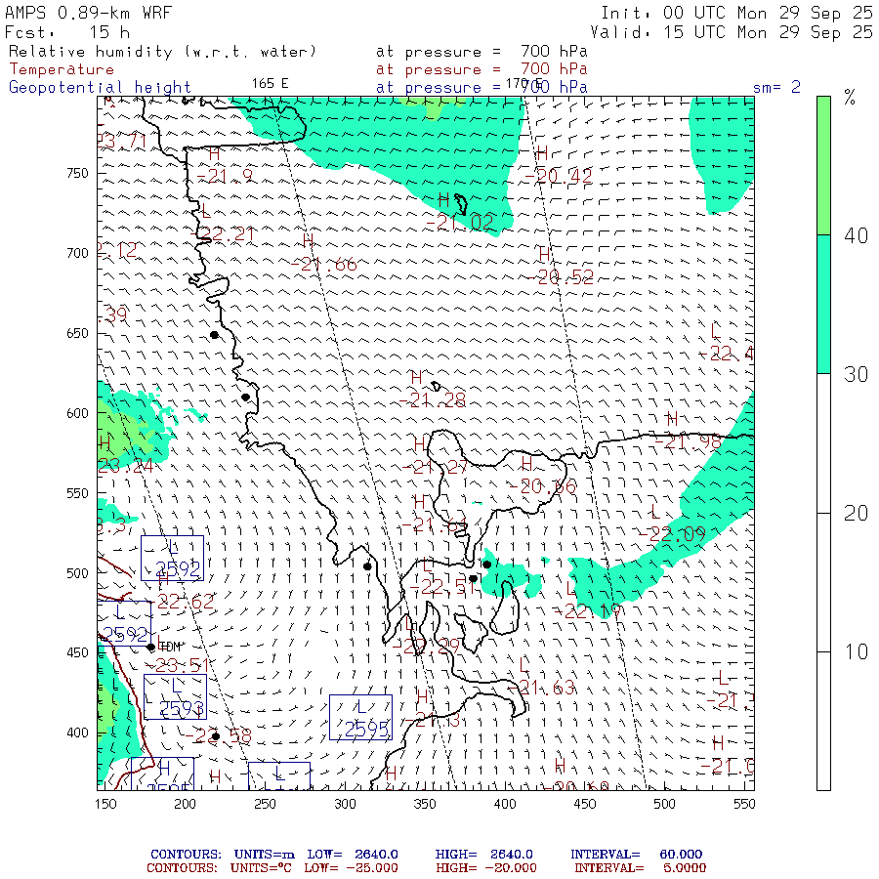Click the sm= 2 smoothing label
The height and width of the screenshot is (879, 879).
776,87
